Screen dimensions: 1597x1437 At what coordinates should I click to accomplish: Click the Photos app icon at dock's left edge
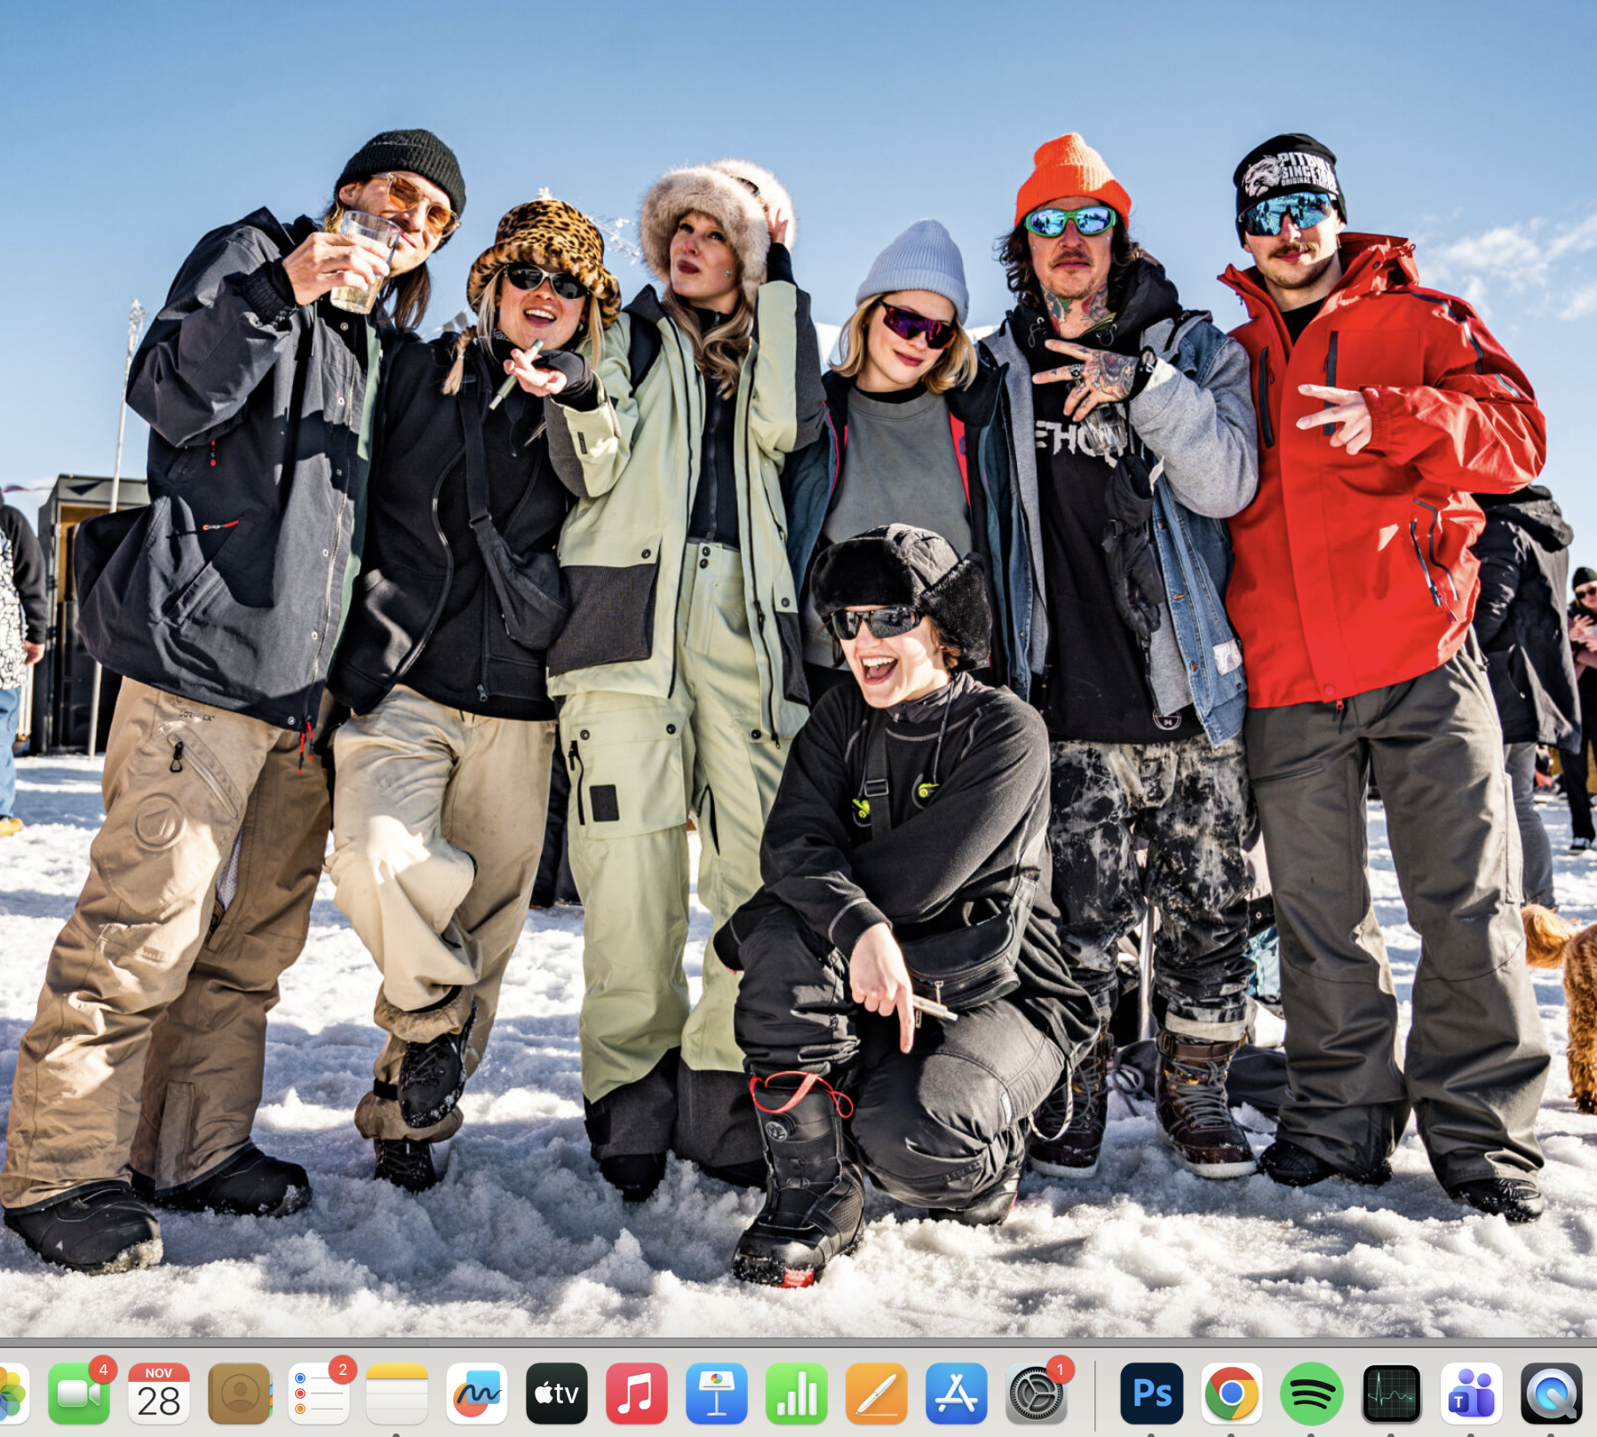(11, 1393)
